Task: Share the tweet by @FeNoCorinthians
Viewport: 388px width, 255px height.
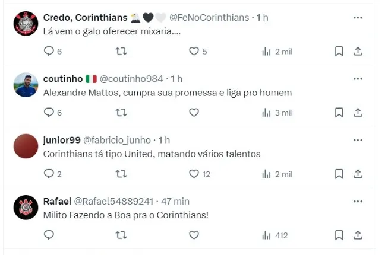Action: tap(358, 52)
